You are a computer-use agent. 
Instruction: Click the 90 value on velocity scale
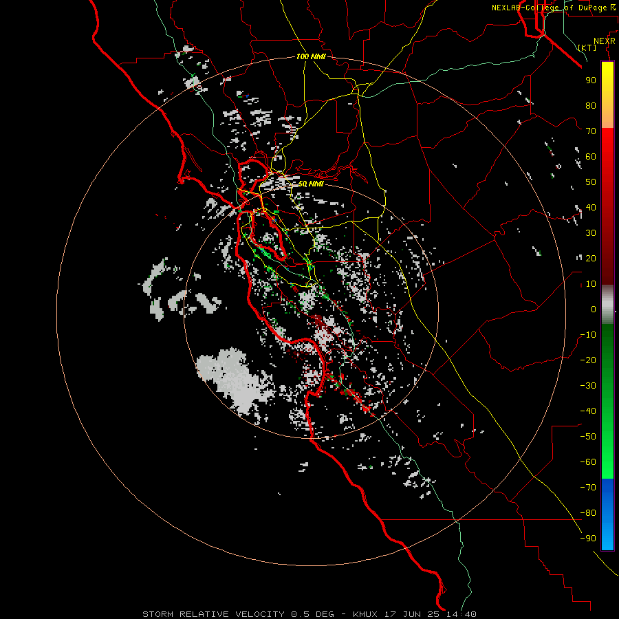pyautogui.click(x=591, y=80)
